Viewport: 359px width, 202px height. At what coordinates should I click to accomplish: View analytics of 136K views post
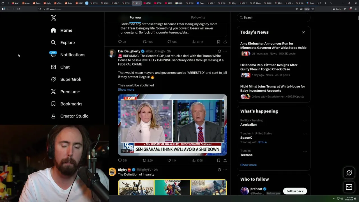tap(198, 160)
